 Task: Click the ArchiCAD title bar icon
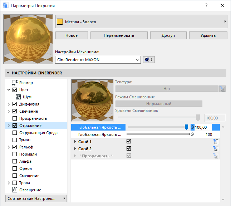click(x=6, y=6)
